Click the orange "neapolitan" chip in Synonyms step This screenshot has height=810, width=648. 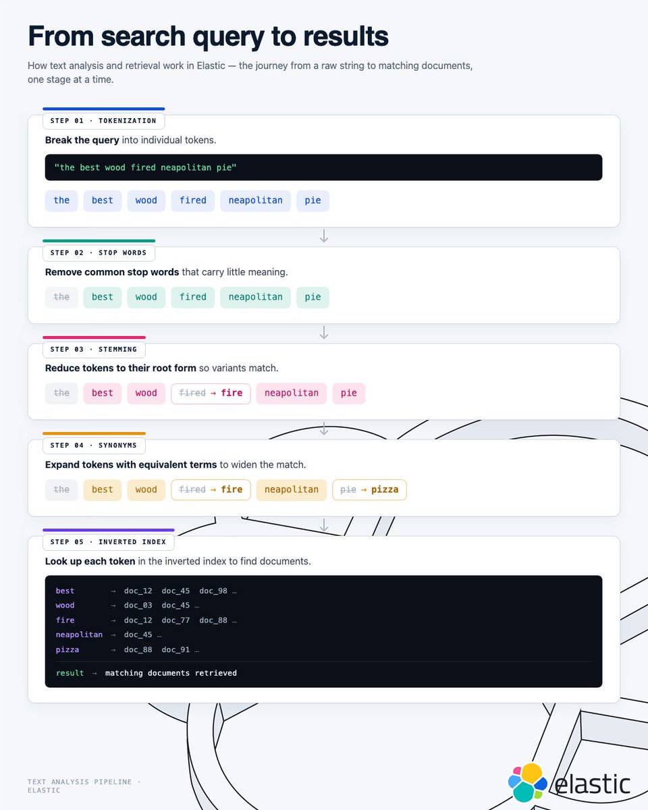click(x=292, y=490)
